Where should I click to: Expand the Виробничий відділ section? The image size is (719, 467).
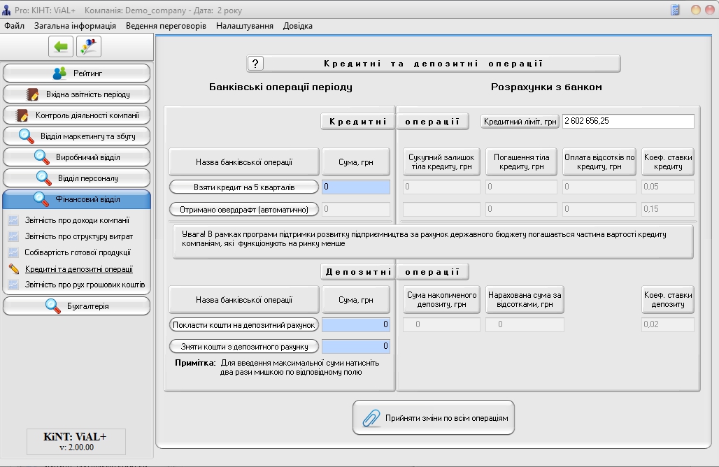(x=77, y=157)
